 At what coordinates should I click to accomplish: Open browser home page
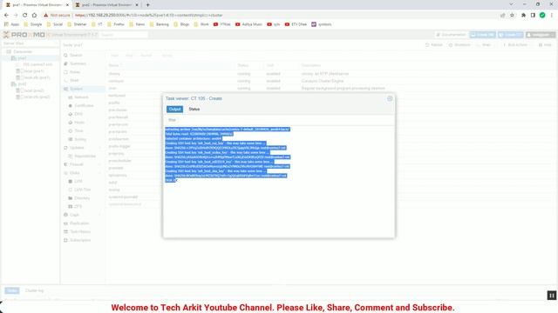[x=34, y=16]
